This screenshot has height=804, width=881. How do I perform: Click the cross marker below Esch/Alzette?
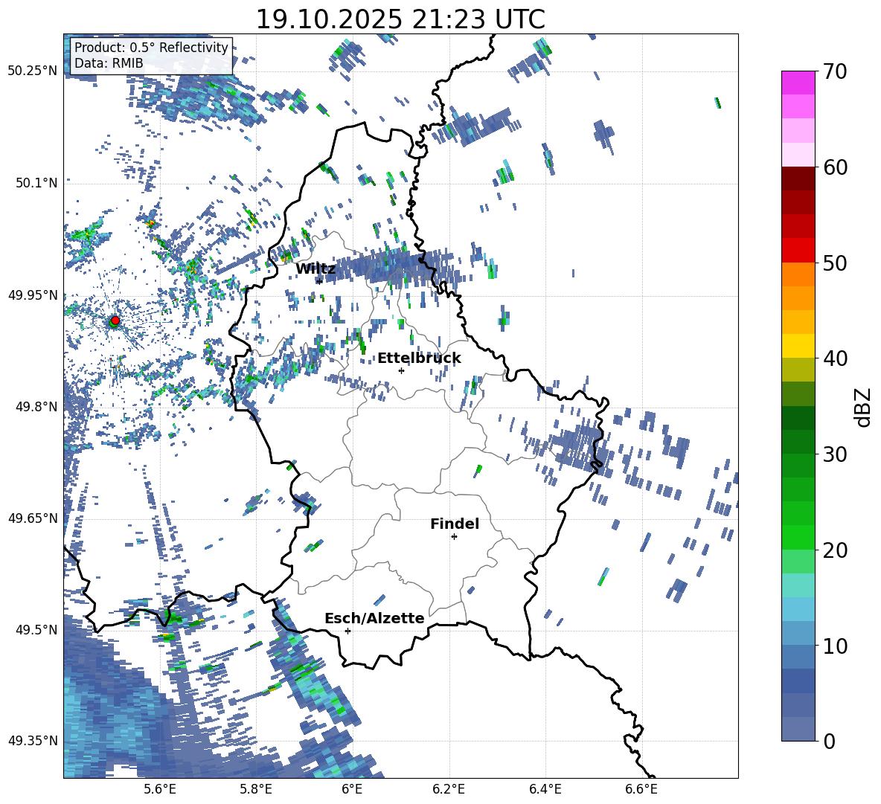(347, 631)
